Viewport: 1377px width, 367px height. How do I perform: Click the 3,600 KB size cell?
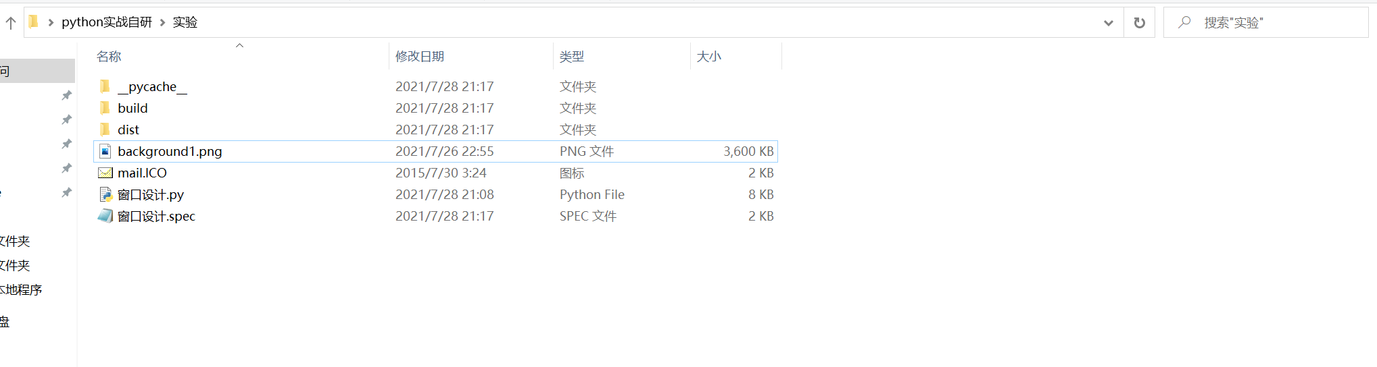click(748, 151)
